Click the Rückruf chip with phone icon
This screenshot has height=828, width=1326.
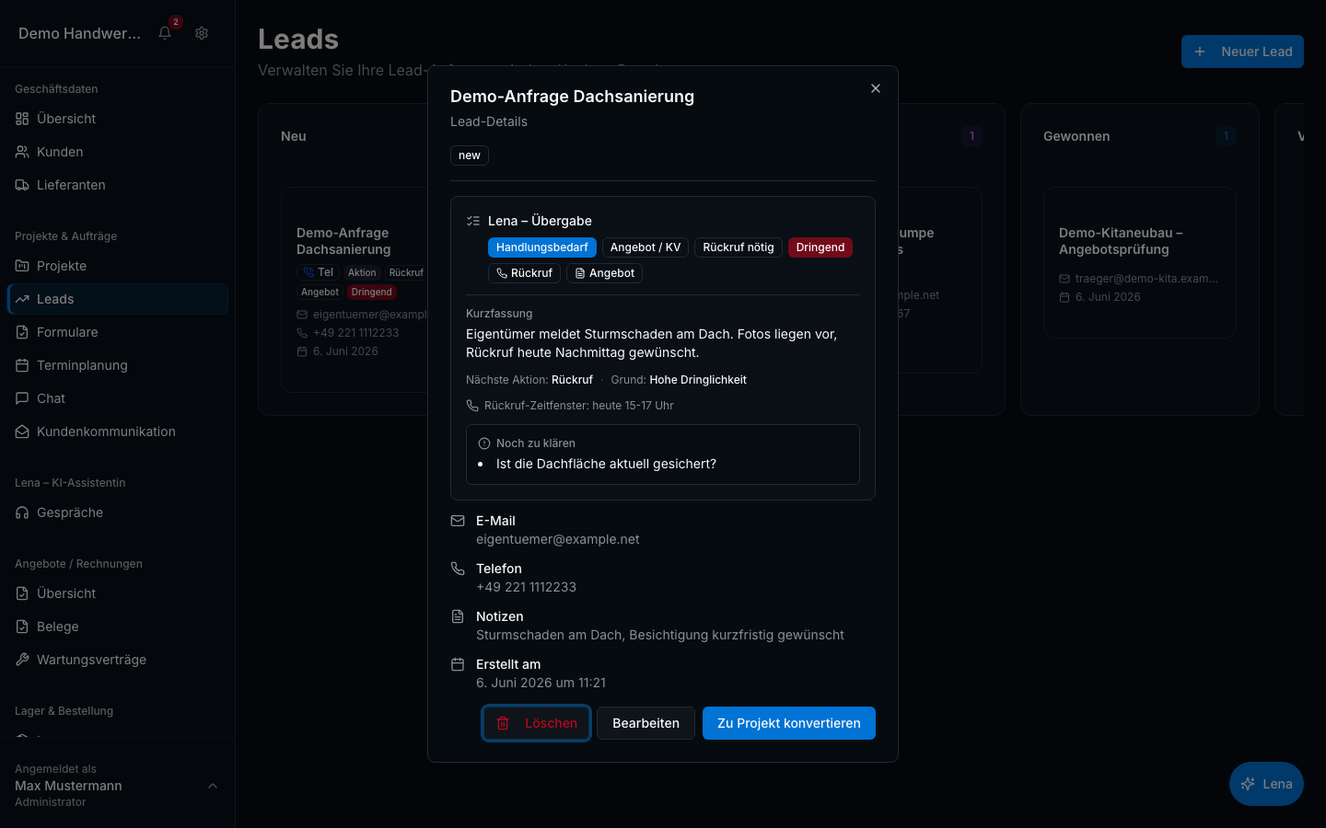pos(524,273)
